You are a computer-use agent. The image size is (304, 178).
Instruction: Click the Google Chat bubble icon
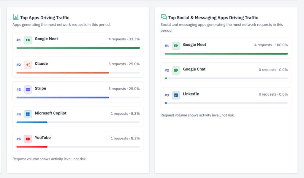coord(176,70)
